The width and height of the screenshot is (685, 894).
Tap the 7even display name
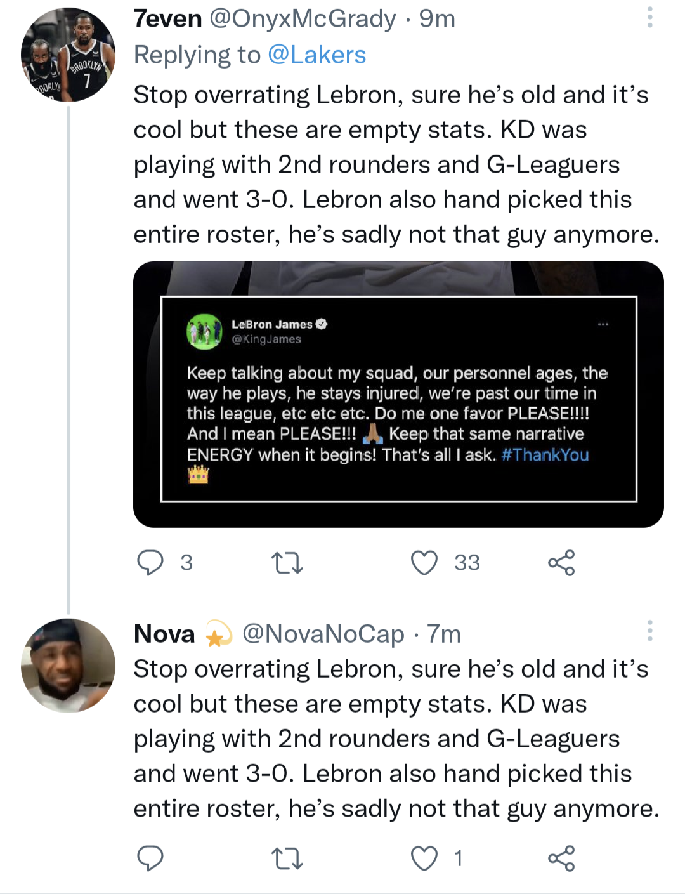point(167,19)
